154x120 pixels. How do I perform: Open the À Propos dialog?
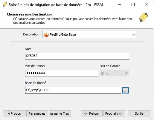(14, 113)
